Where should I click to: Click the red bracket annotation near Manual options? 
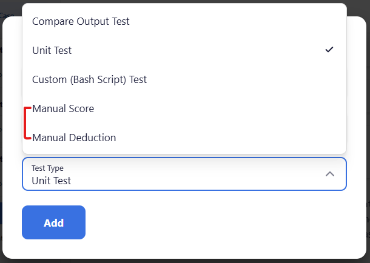point(28,123)
